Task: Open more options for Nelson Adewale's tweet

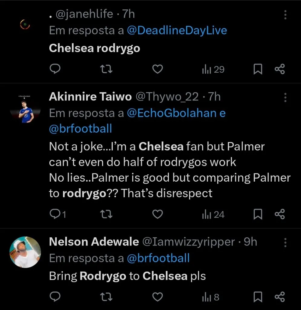Action: click(x=285, y=242)
